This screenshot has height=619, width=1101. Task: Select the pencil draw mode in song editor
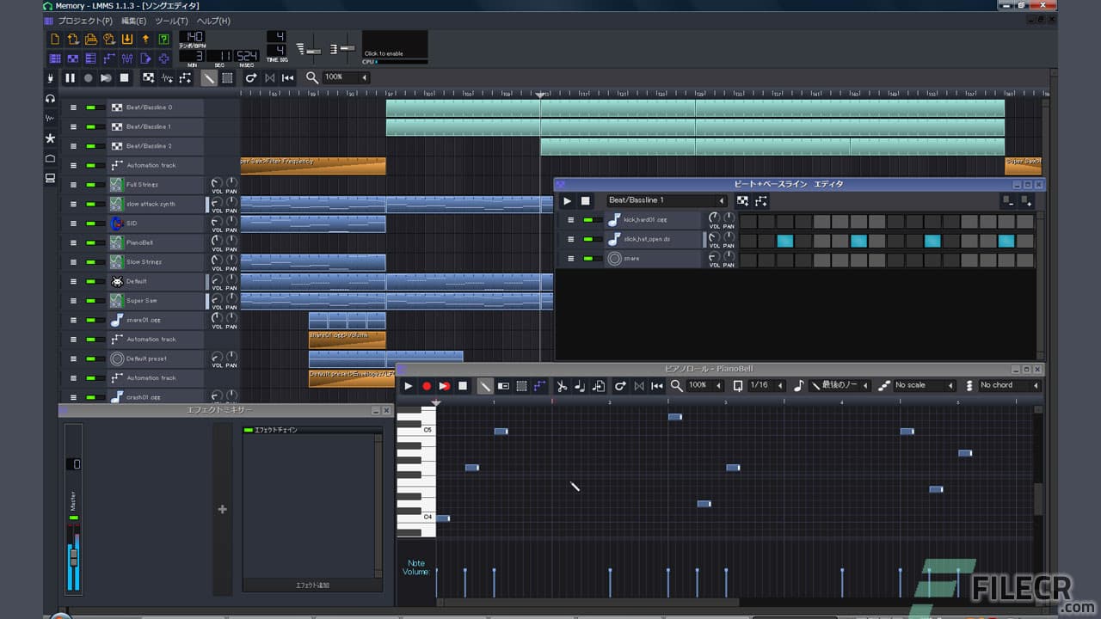click(208, 77)
